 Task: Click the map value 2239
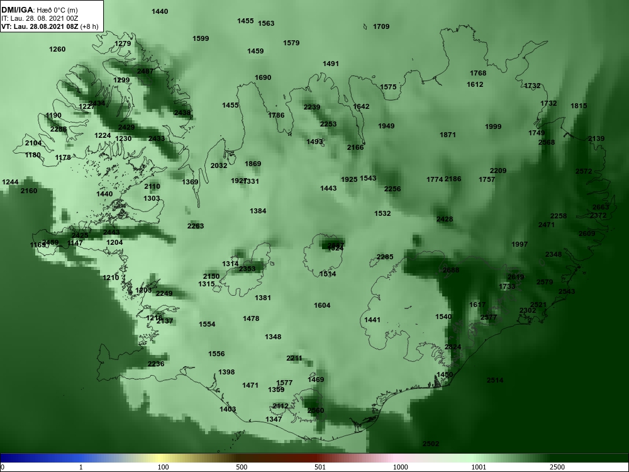[312, 107]
